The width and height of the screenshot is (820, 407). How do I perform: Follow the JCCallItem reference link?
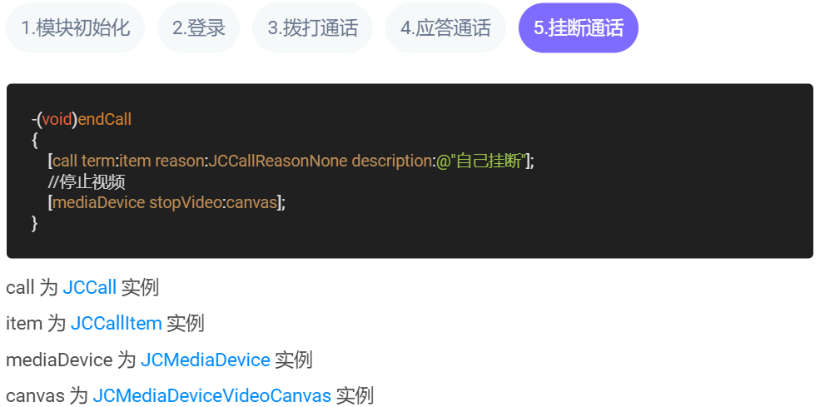[x=116, y=324]
